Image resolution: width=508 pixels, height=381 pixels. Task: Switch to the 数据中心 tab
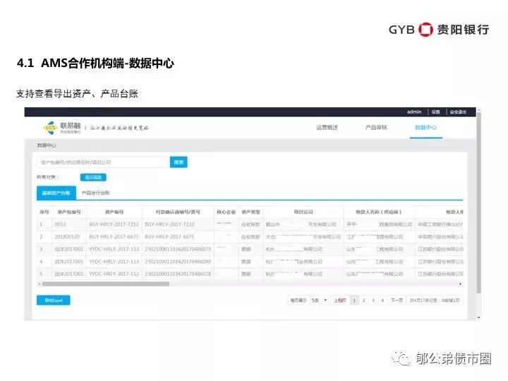pyautogui.click(x=425, y=127)
